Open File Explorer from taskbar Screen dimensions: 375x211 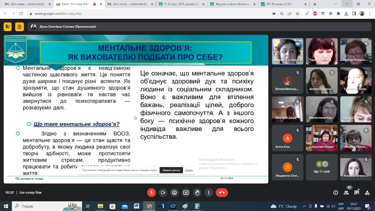(x=101, y=206)
